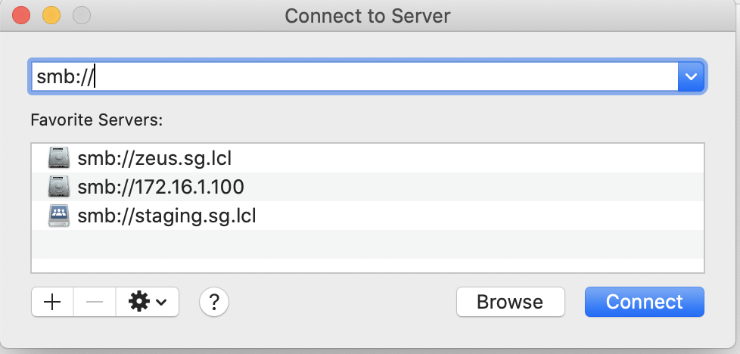
Task: Remove the selected favorite with minus button
Action: coord(95,302)
